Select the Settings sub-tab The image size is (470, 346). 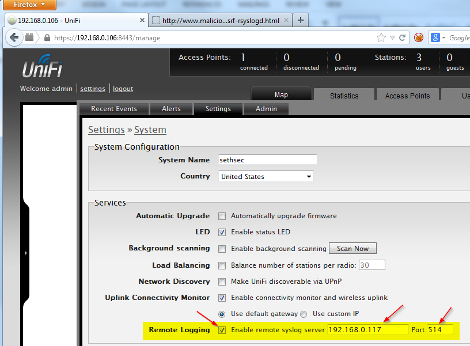click(x=218, y=109)
